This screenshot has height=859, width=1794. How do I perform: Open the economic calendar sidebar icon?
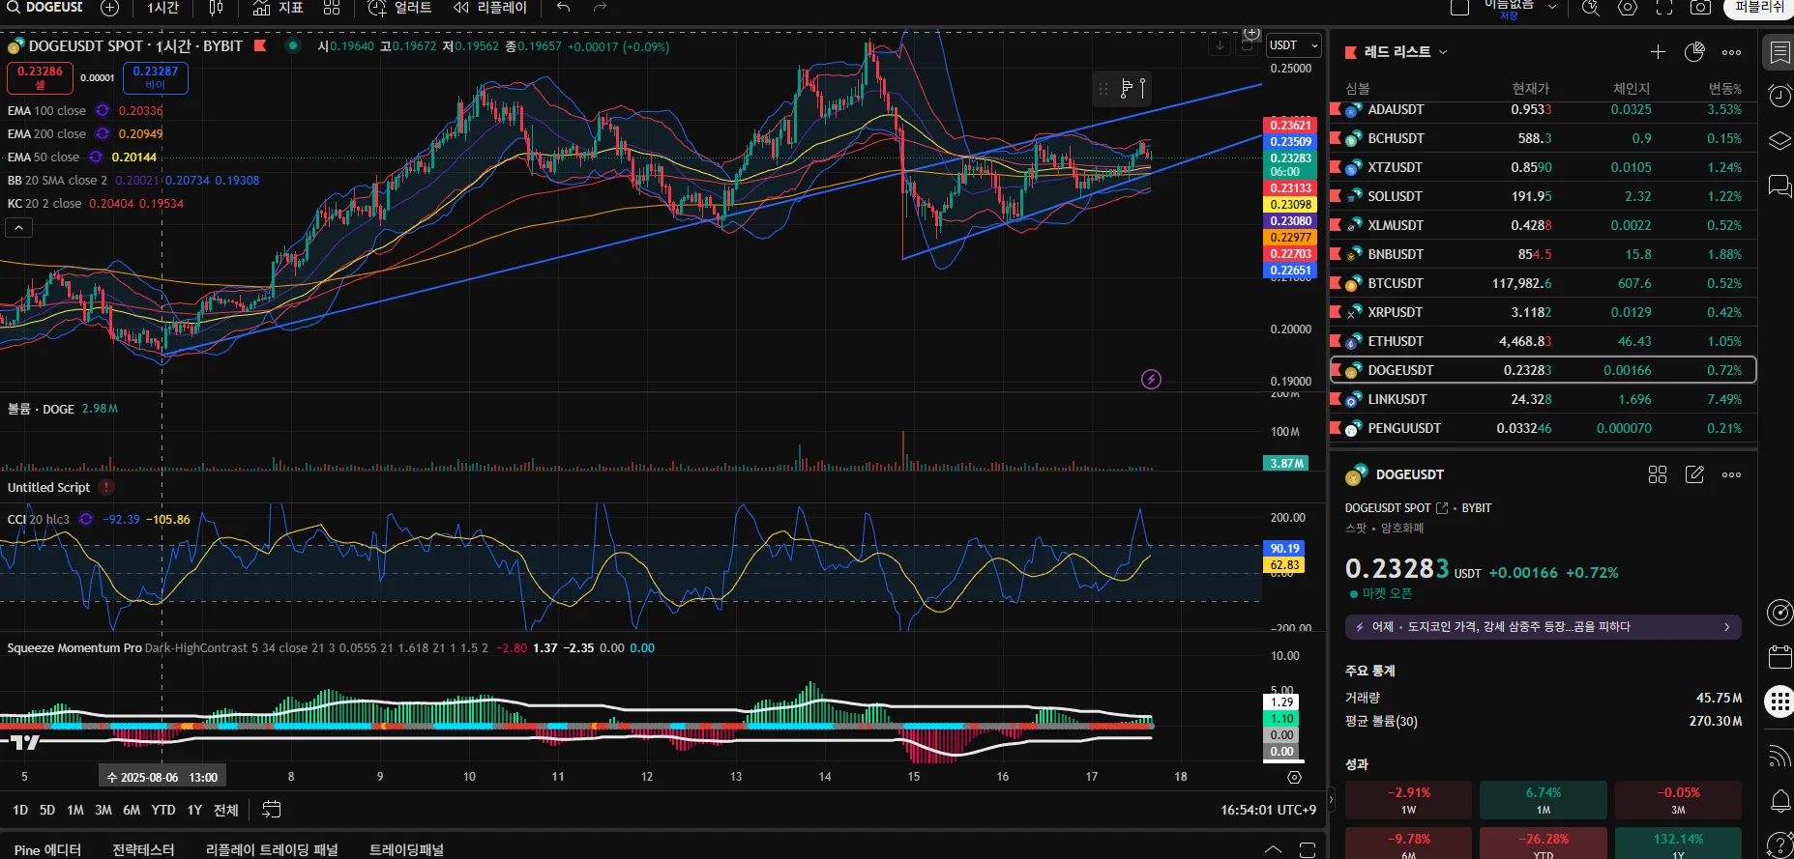pyautogui.click(x=1779, y=657)
